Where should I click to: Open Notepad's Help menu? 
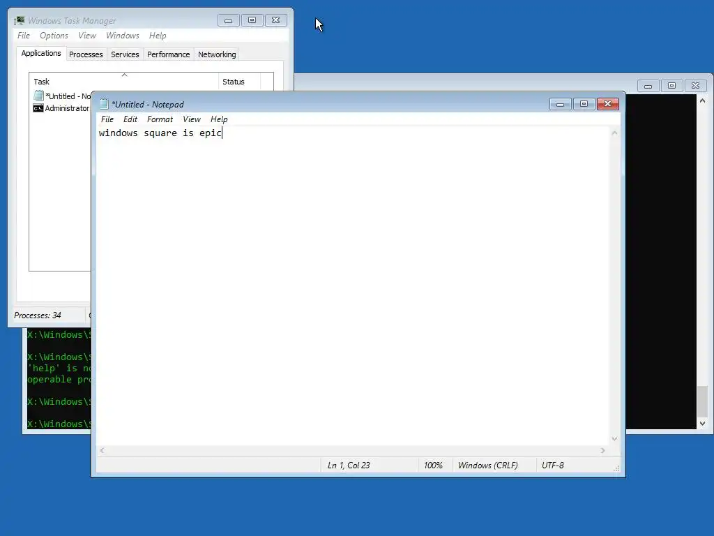219,119
